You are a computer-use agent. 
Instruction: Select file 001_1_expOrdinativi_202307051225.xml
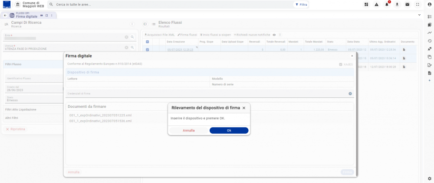pyautogui.click(x=101, y=115)
